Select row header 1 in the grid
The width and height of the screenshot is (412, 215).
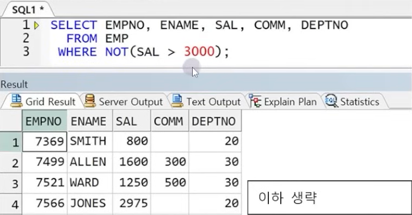(11, 142)
